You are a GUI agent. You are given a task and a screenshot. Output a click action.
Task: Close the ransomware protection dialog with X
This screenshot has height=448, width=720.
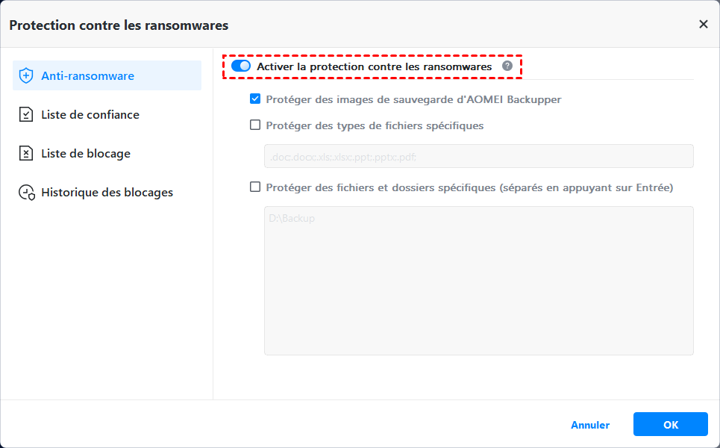coord(703,25)
